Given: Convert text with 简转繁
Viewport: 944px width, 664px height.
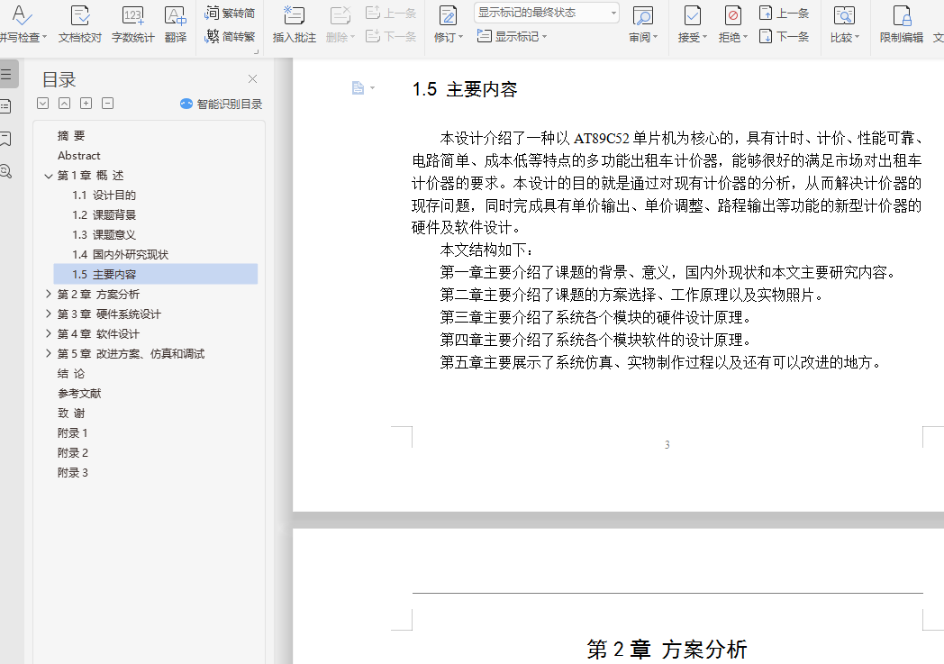Looking at the screenshot, I should click(x=230, y=37).
